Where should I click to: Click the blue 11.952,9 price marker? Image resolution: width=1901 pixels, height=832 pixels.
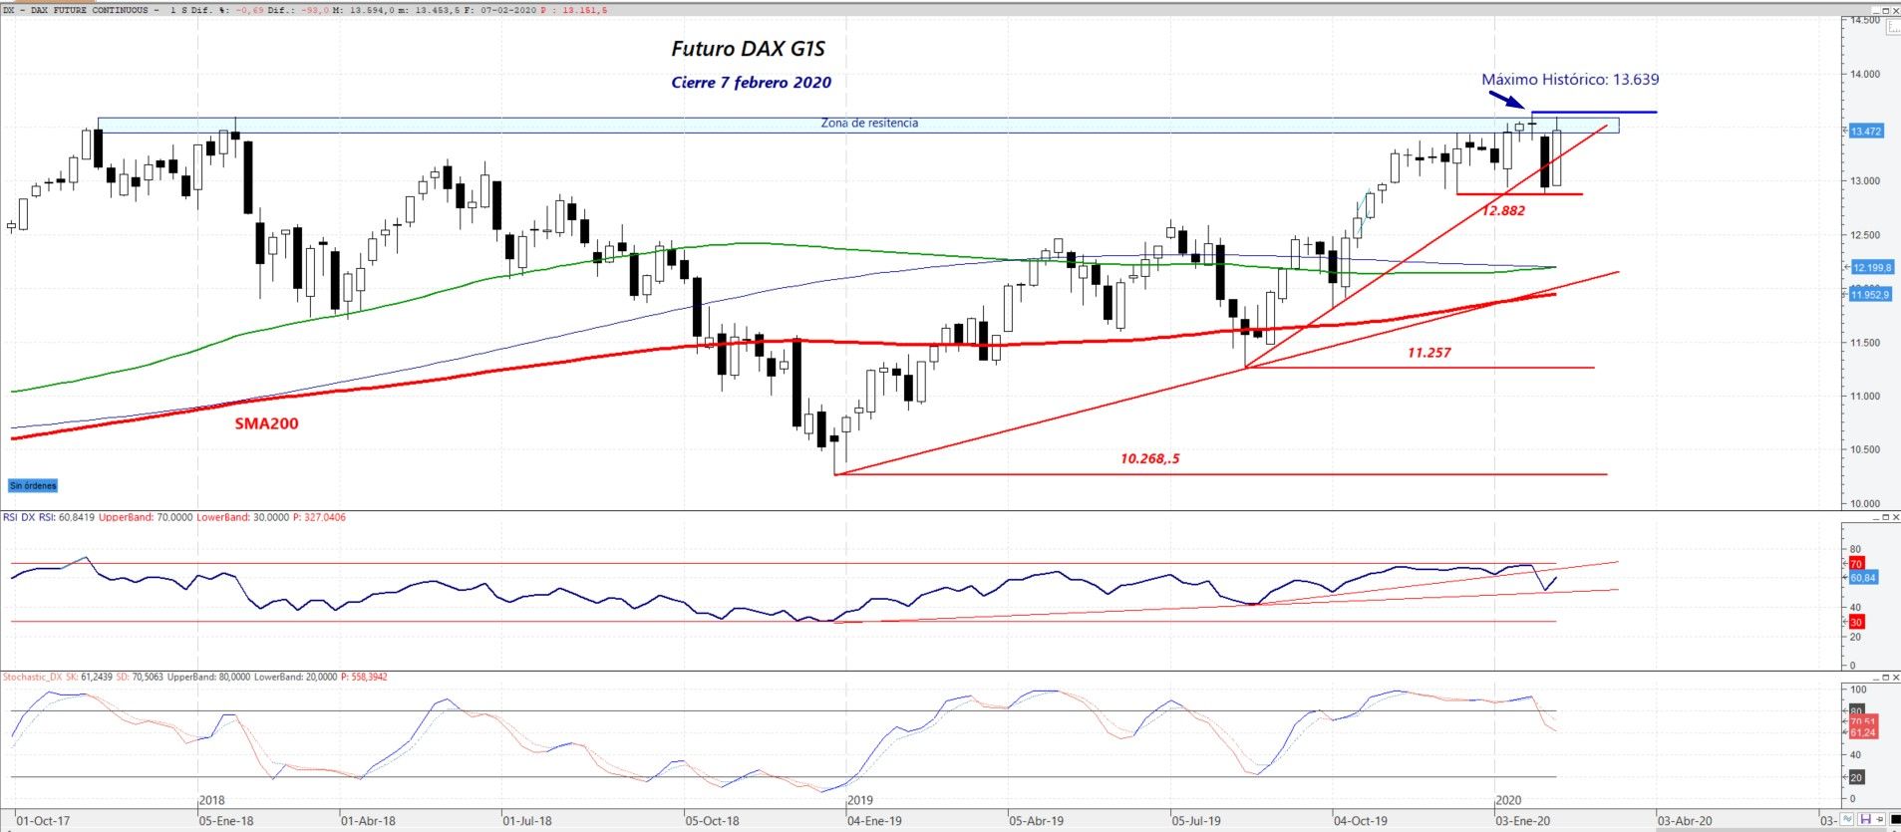1870,294
